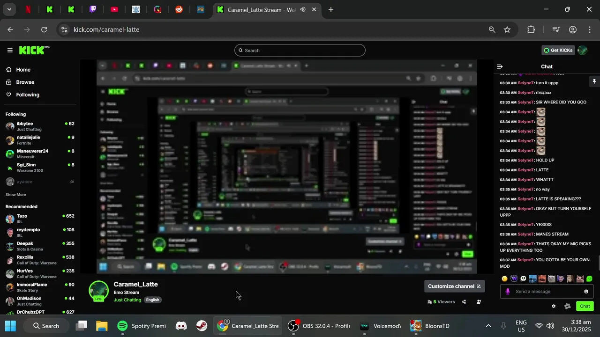The image size is (600, 337).
Task: Mute the Caramel_Latte Stream tab audio
Action: point(303,9)
